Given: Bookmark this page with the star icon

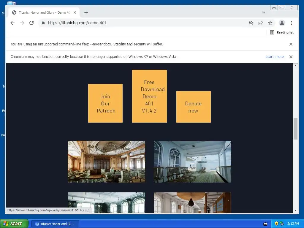Looking at the screenshot, I should pos(270,23).
